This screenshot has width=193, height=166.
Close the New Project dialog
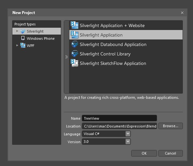(x=182, y=13)
